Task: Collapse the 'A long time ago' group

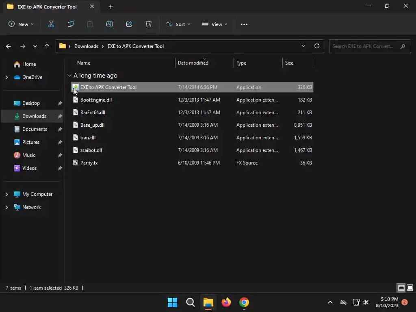Action: [x=69, y=76]
